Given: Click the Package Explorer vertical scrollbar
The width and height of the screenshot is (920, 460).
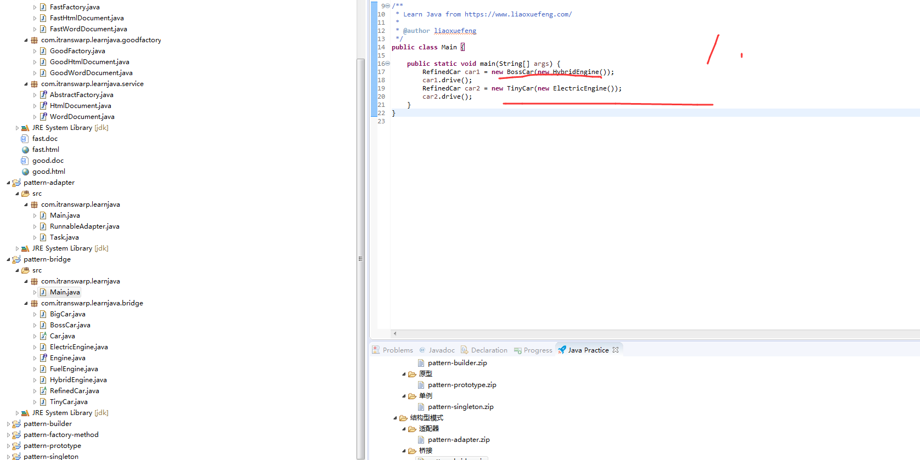Looking at the screenshot, I should coord(360,258).
